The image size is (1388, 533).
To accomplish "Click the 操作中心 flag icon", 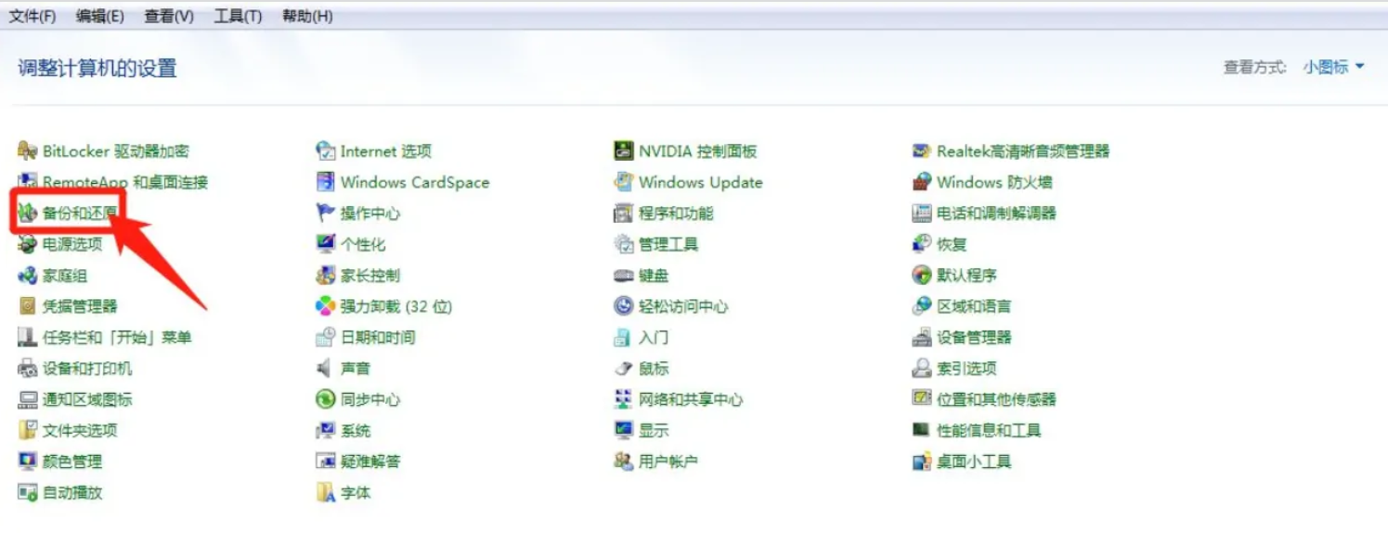I will click(x=325, y=214).
